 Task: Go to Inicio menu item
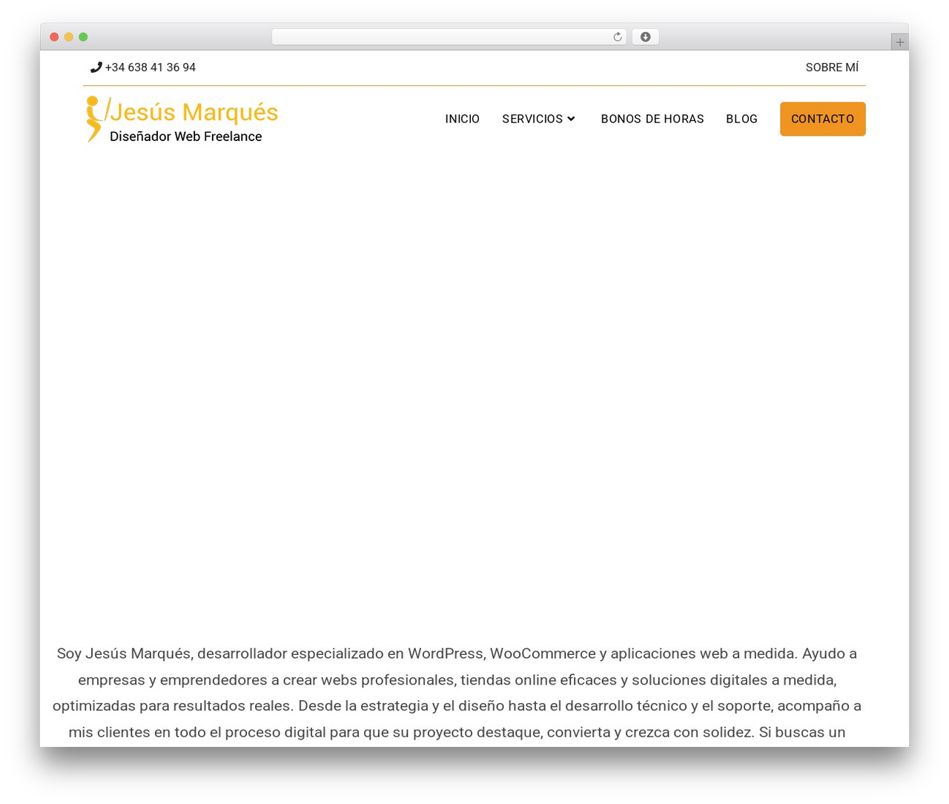(462, 119)
